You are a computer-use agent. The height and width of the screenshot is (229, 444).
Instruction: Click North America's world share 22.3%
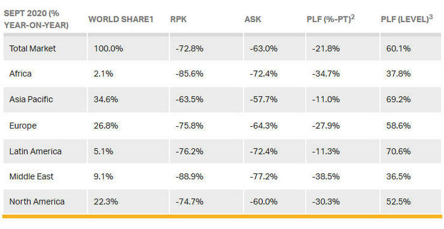(x=106, y=202)
